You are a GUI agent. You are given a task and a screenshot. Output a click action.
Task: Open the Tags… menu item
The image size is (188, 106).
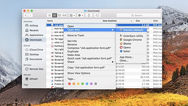[90, 79]
